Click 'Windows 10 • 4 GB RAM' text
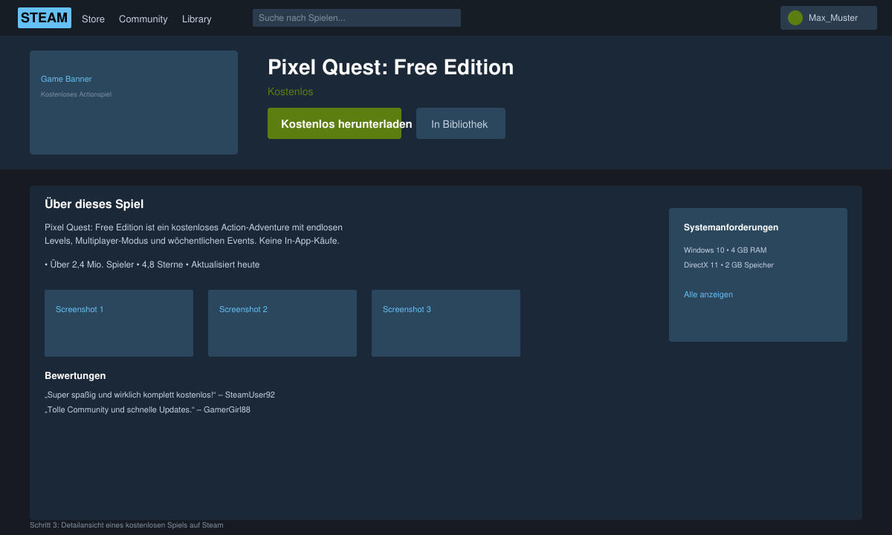Viewport: 892px width, 535px height. (725, 250)
